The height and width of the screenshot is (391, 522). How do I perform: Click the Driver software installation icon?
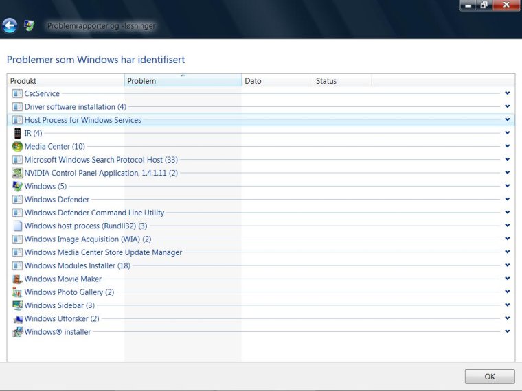(x=17, y=107)
